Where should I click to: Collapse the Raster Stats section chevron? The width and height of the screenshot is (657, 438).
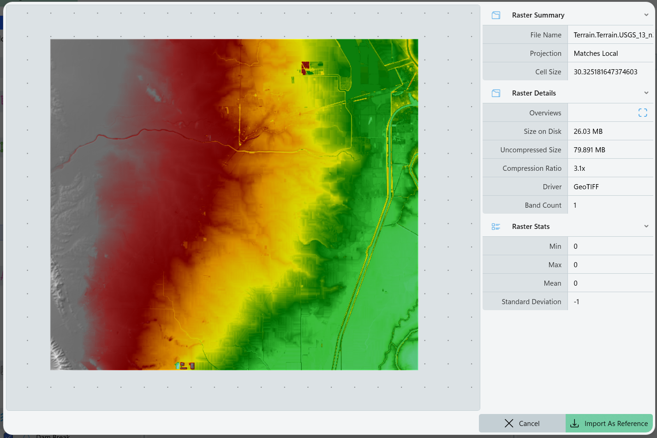tap(646, 227)
